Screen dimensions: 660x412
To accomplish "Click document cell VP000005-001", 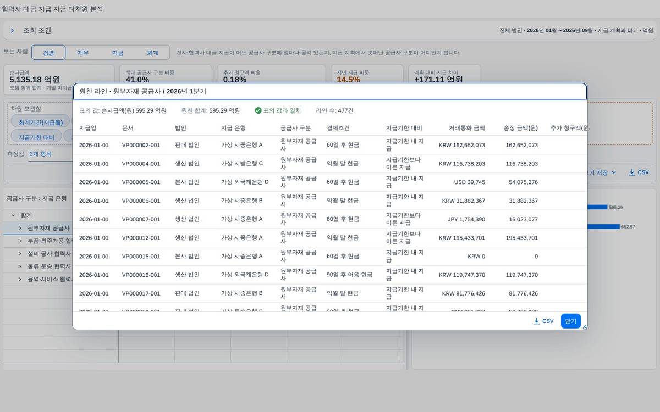I will pyautogui.click(x=141, y=182).
